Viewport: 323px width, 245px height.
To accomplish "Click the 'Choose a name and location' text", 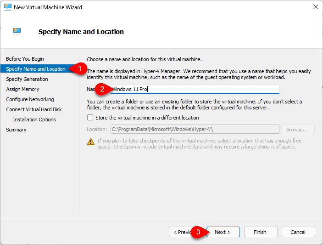I will (x=144, y=59).
